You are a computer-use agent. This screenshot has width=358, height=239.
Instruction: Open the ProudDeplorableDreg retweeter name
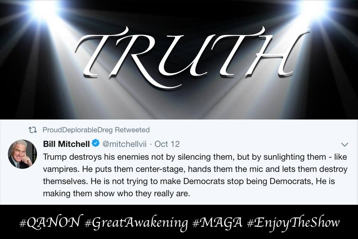tap(78, 130)
